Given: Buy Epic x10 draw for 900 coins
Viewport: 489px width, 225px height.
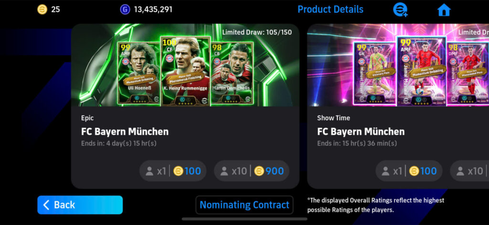Looking at the screenshot, I should point(252,171).
